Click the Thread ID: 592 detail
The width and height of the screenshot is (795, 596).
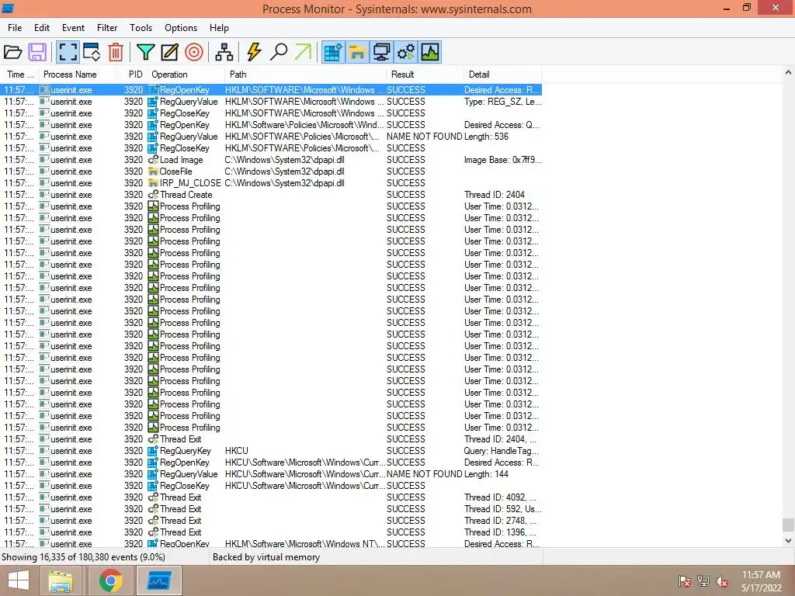tap(502, 509)
